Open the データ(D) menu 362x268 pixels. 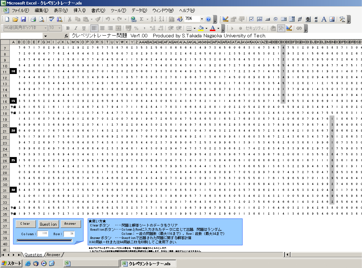139,10
